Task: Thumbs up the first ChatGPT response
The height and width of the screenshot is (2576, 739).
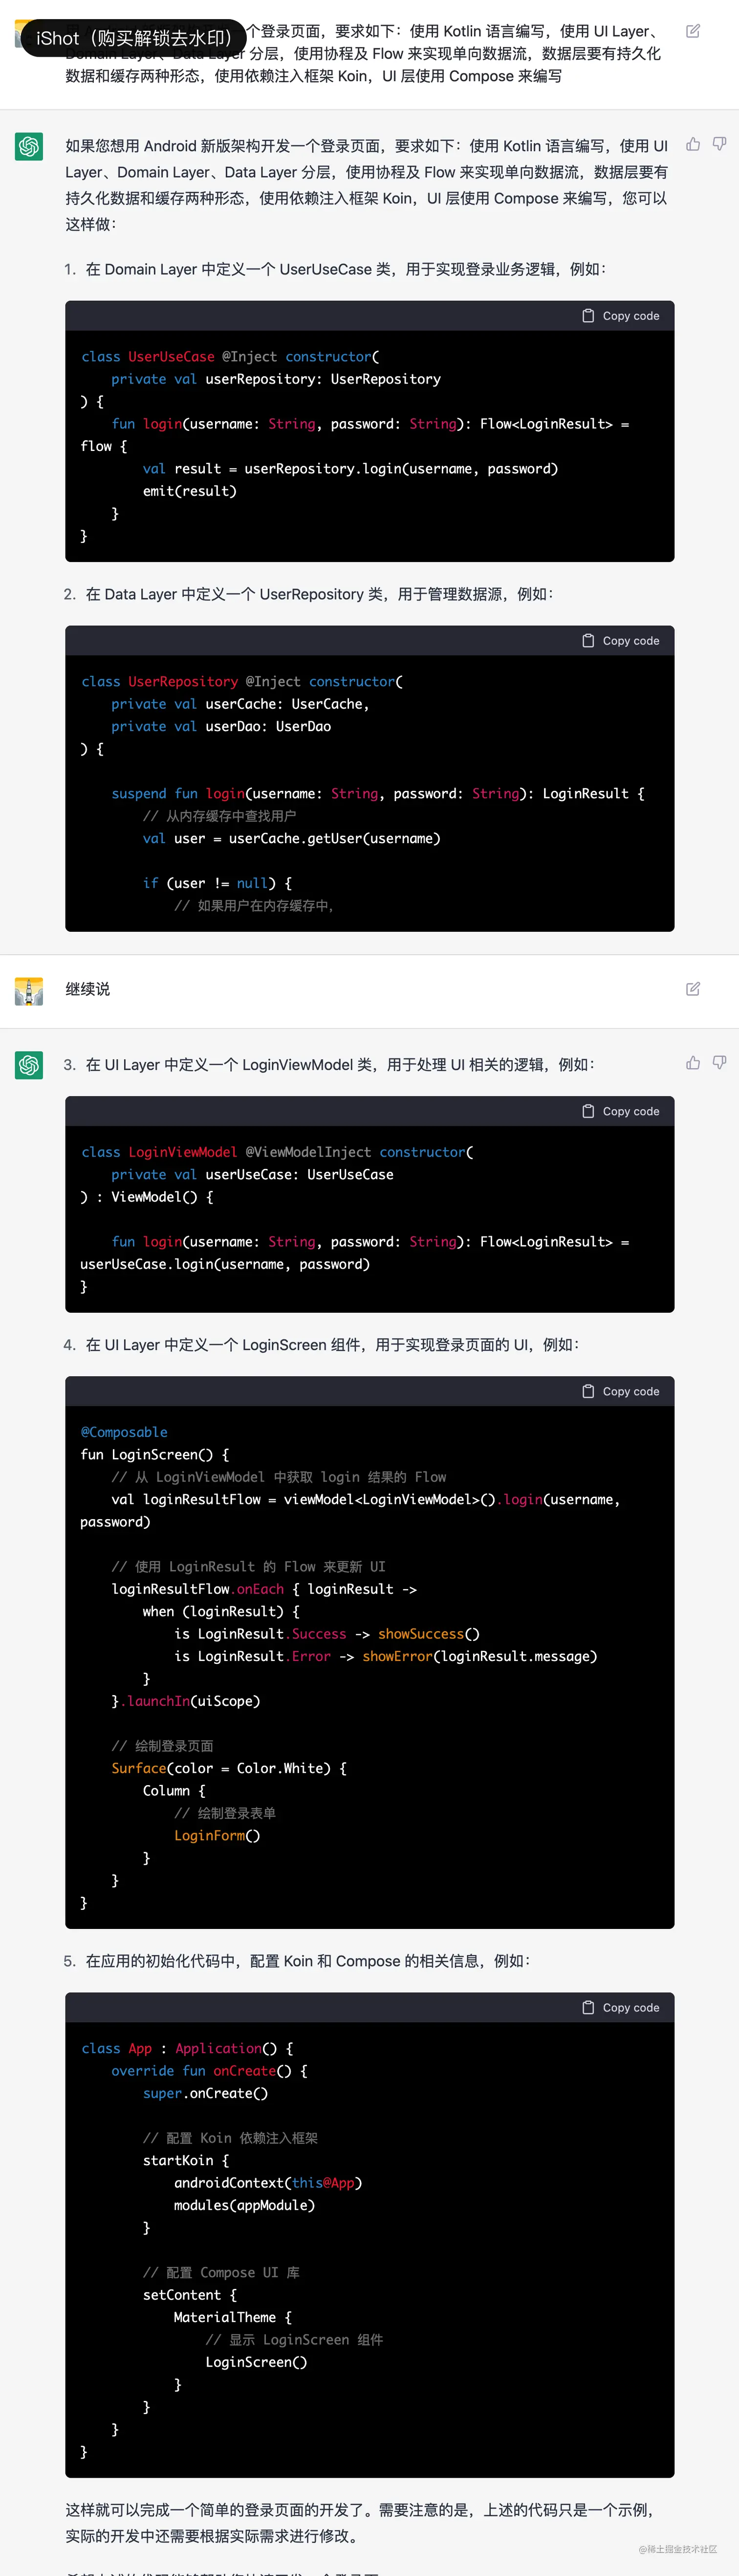Action: (692, 144)
